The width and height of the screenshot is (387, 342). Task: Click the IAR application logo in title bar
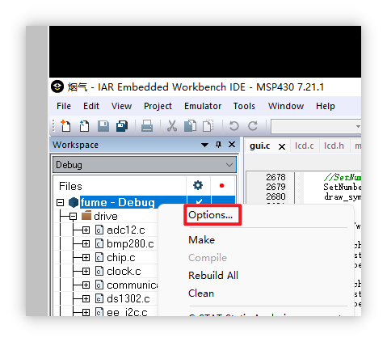[57, 87]
